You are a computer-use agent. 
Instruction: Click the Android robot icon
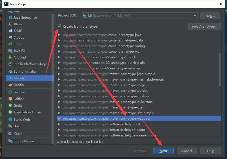pos(10,57)
